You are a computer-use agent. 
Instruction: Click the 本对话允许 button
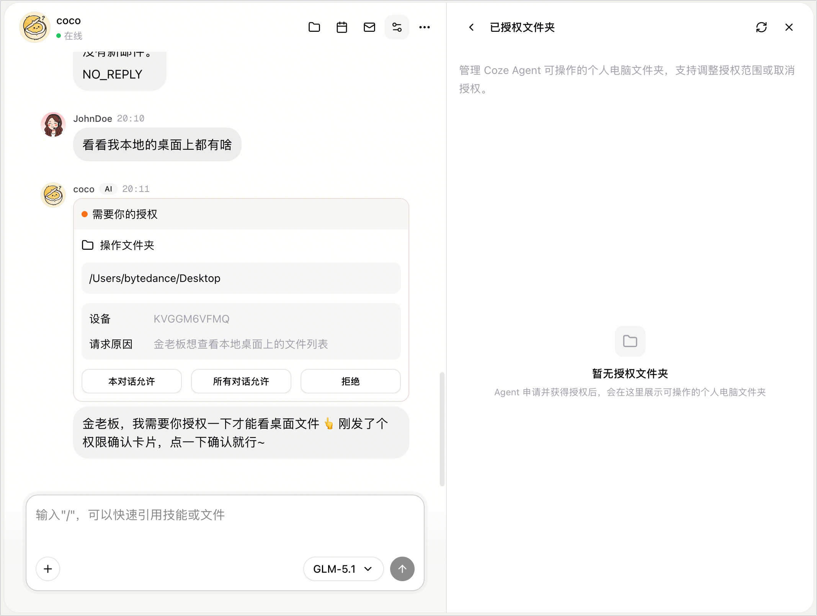click(x=132, y=381)
